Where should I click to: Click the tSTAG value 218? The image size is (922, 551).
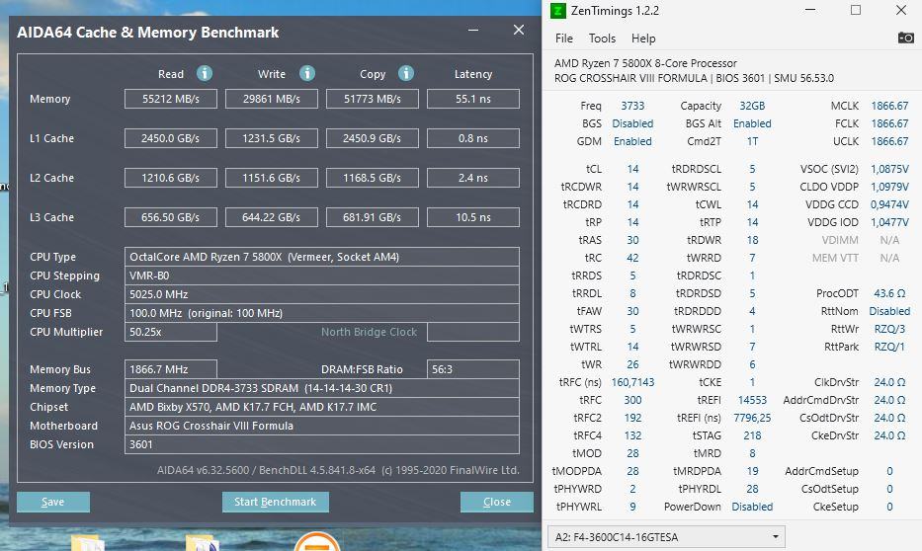click(752, 435)
